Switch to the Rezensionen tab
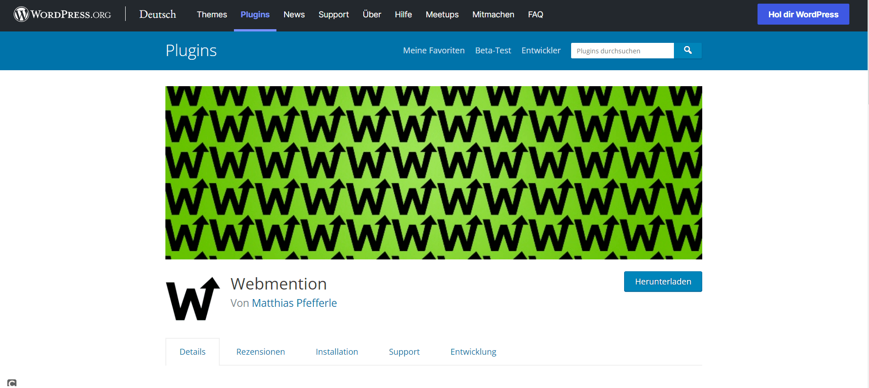The width and height of the screenshot is (869, 388). pos(260,352)
